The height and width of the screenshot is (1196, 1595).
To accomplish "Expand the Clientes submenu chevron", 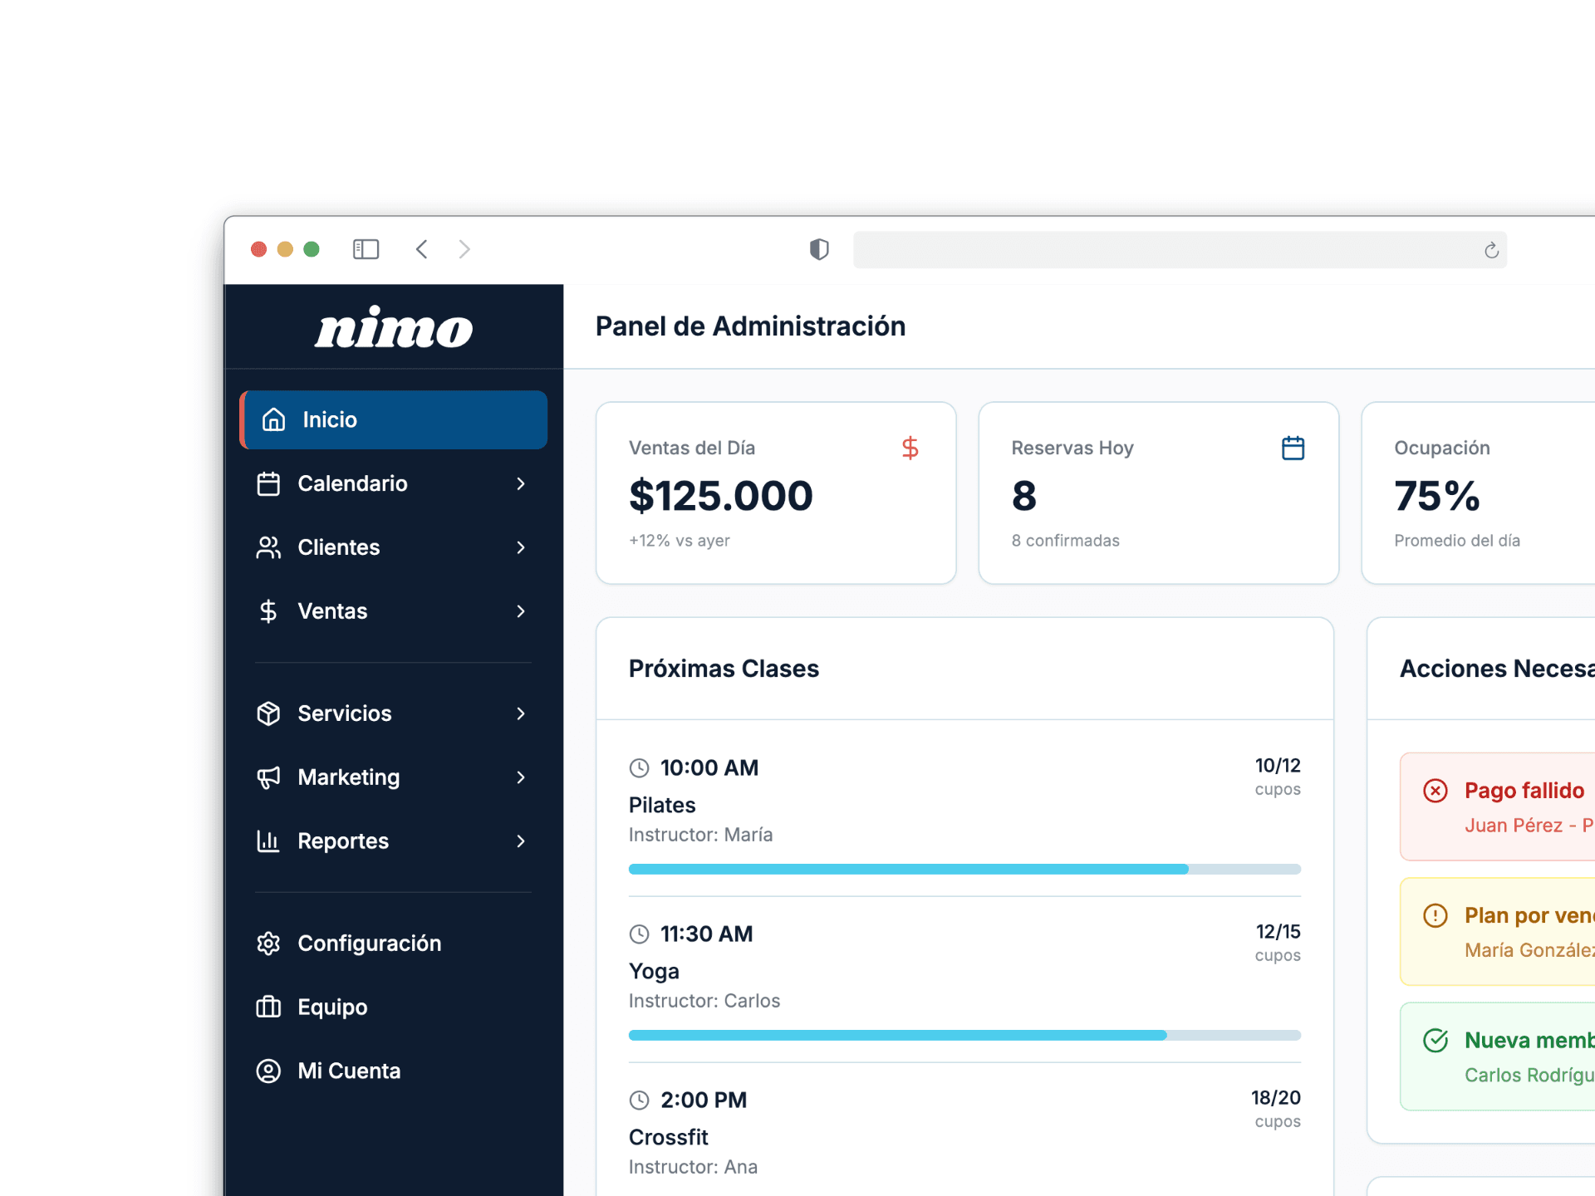I will coord(522,547).
